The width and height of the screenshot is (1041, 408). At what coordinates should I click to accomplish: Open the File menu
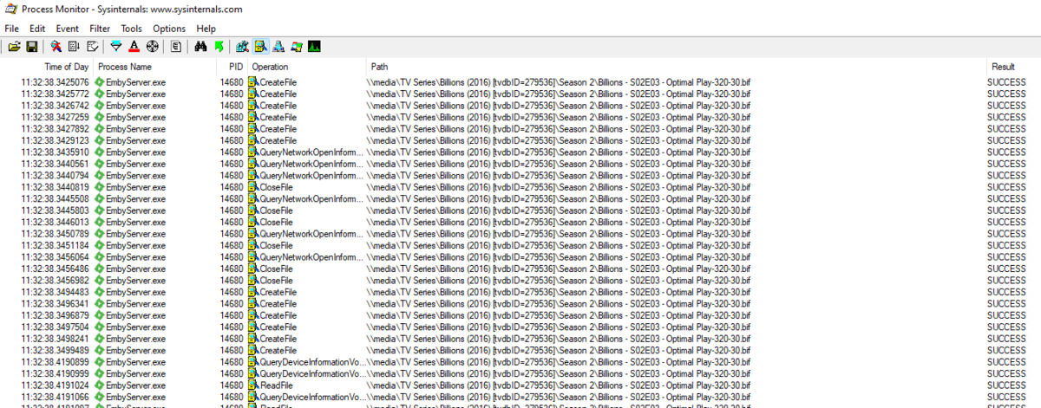(11, 29)
